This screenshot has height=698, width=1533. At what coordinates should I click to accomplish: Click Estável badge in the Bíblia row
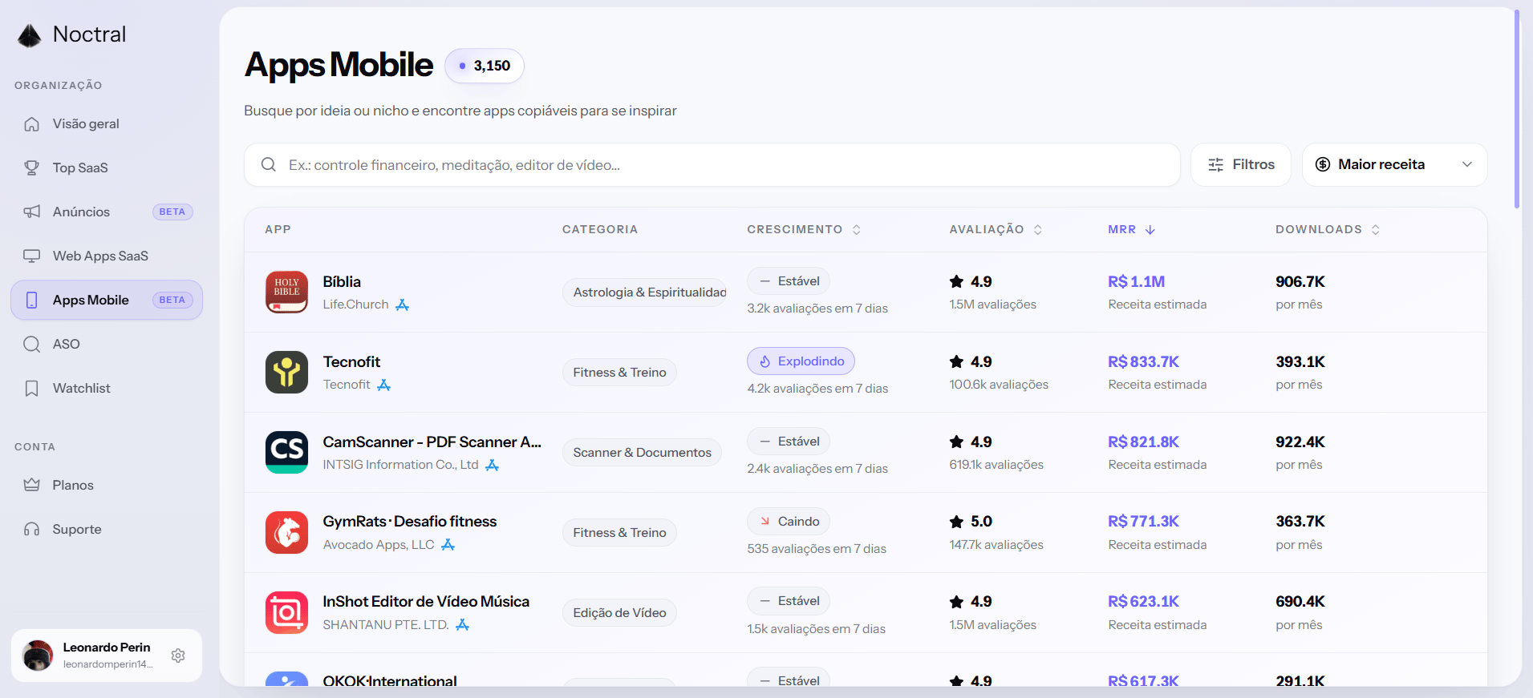[x=789, y=281]
